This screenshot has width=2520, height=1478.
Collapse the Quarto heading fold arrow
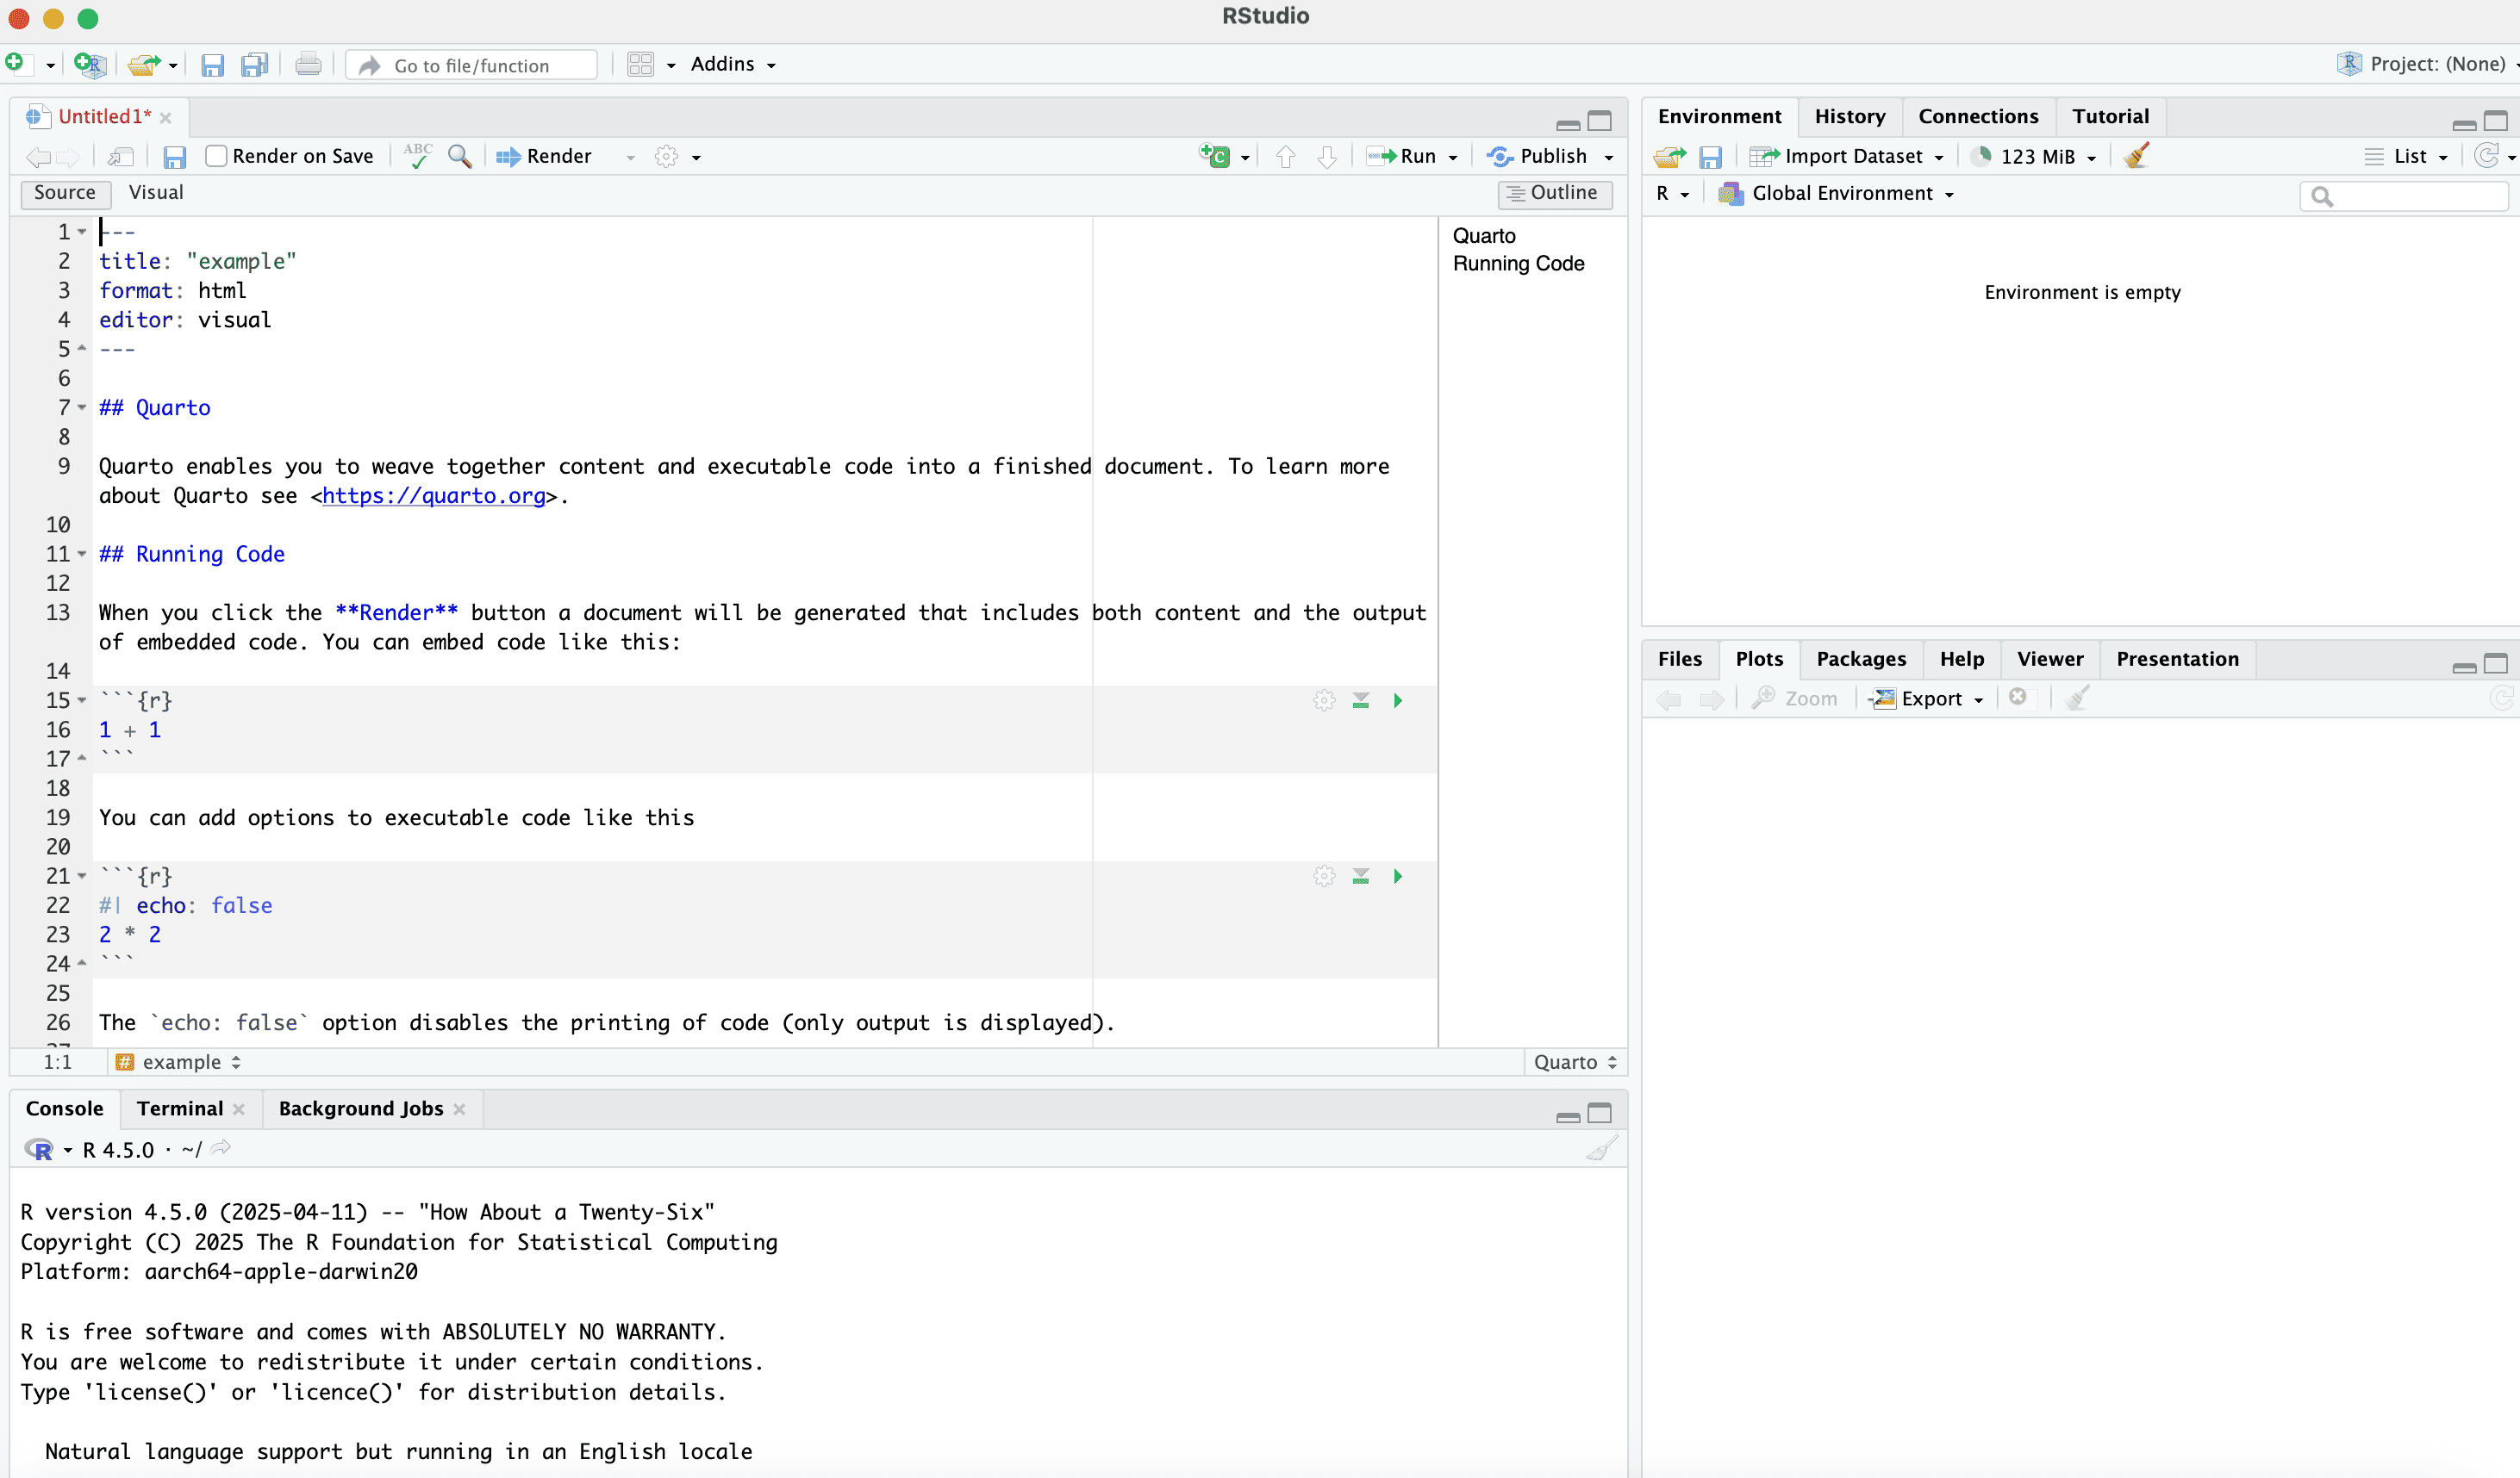coord(82,407)
